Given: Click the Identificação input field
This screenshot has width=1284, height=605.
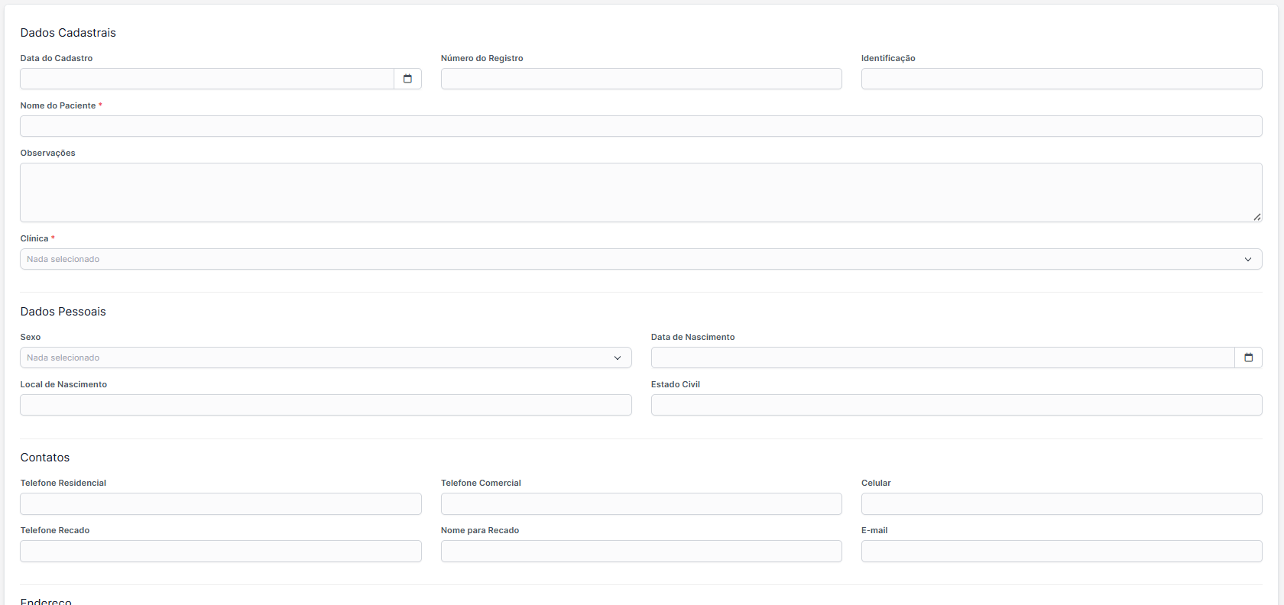Looking at the screenshot, I should click(x=1061, y=79).
